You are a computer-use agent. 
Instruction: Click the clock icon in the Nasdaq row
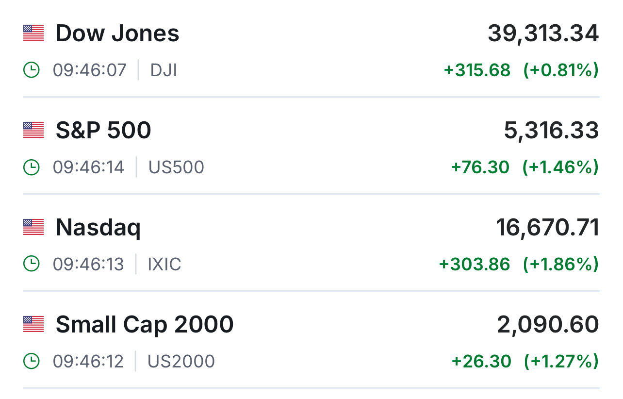(32, 265)
